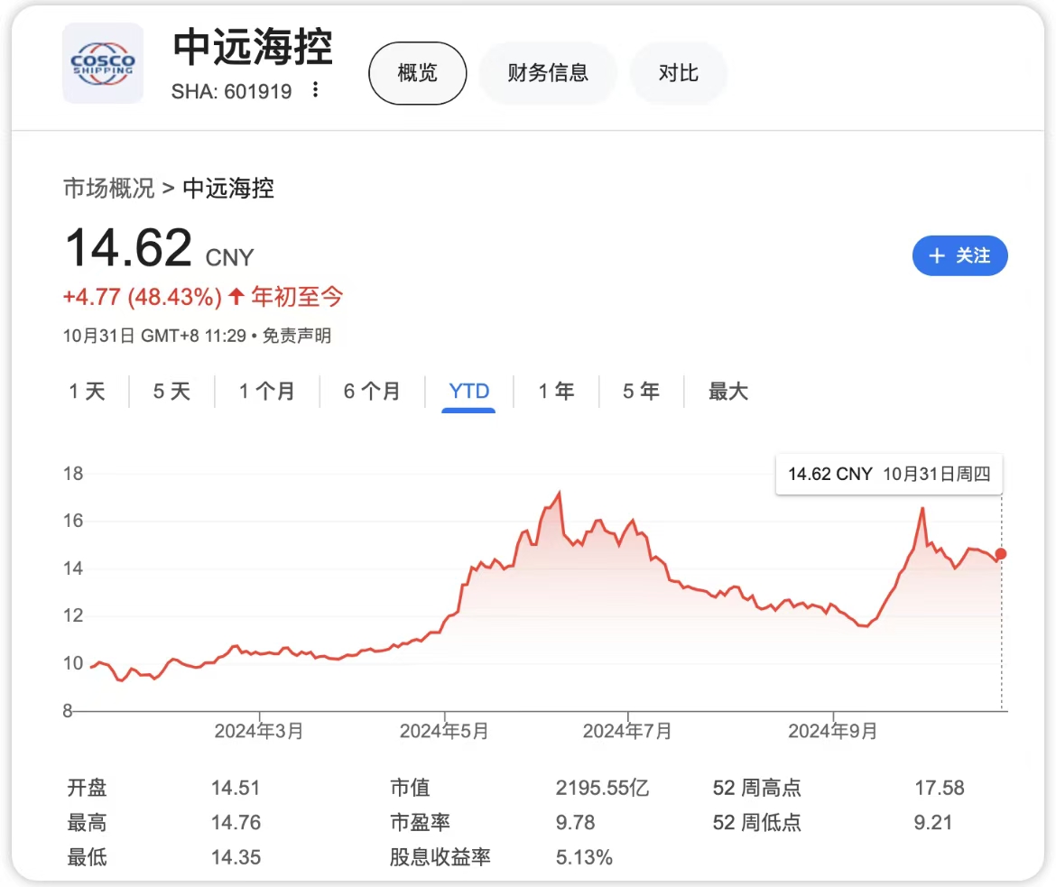Click the 市值 value 2195.55亿
1056x887 pixels.
[602, 788]
